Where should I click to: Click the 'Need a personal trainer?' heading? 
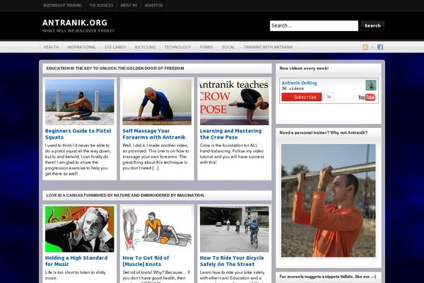pos(324,133)
